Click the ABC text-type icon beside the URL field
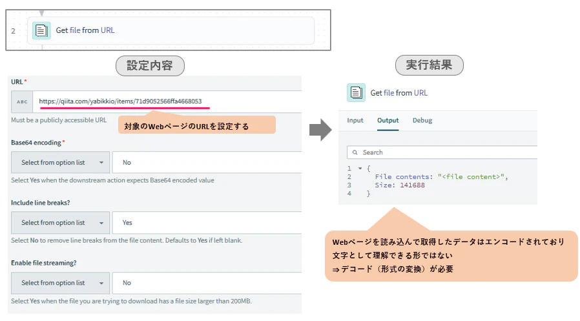Screen dimensions: 580x321 tap(22, 101)
